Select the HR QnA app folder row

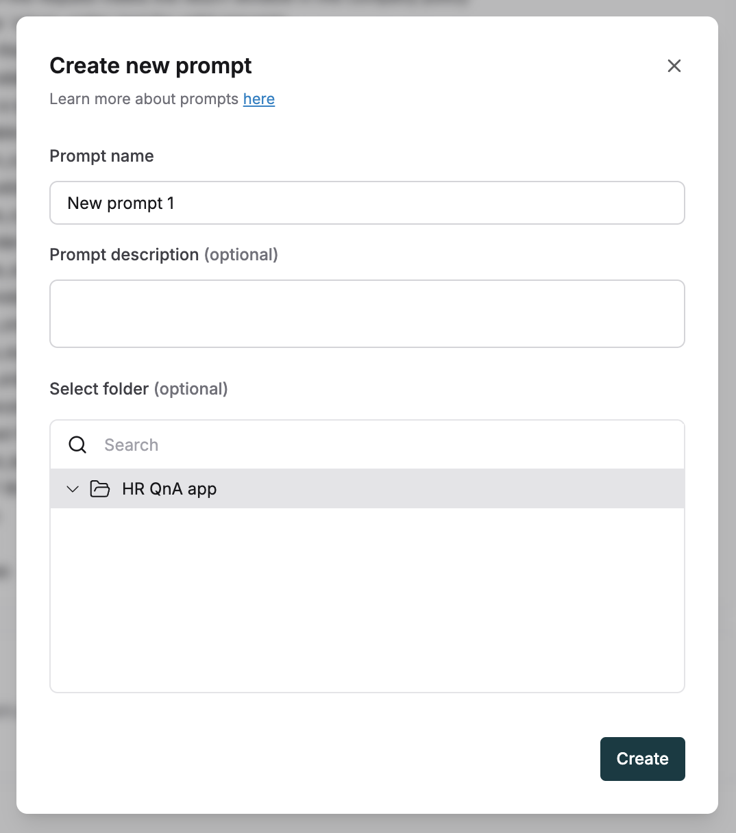coord(367,488)
